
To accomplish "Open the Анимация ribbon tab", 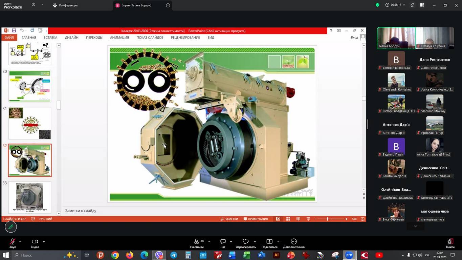I will pos(119,38).
